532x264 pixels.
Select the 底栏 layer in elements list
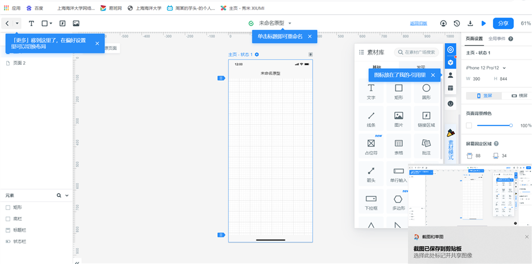click(18, 219)
